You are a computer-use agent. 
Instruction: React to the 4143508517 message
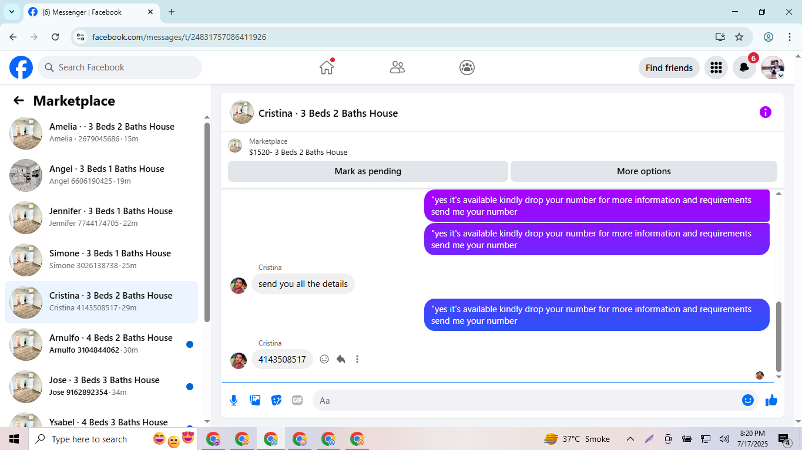click(324, 359)
